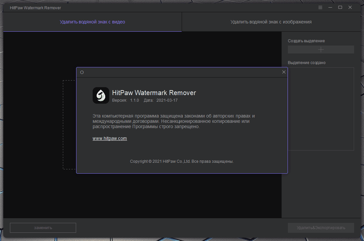Click the Copyright 2021 HitPaw notice
The width and height of the screenshot is (364, 241).
182,161
